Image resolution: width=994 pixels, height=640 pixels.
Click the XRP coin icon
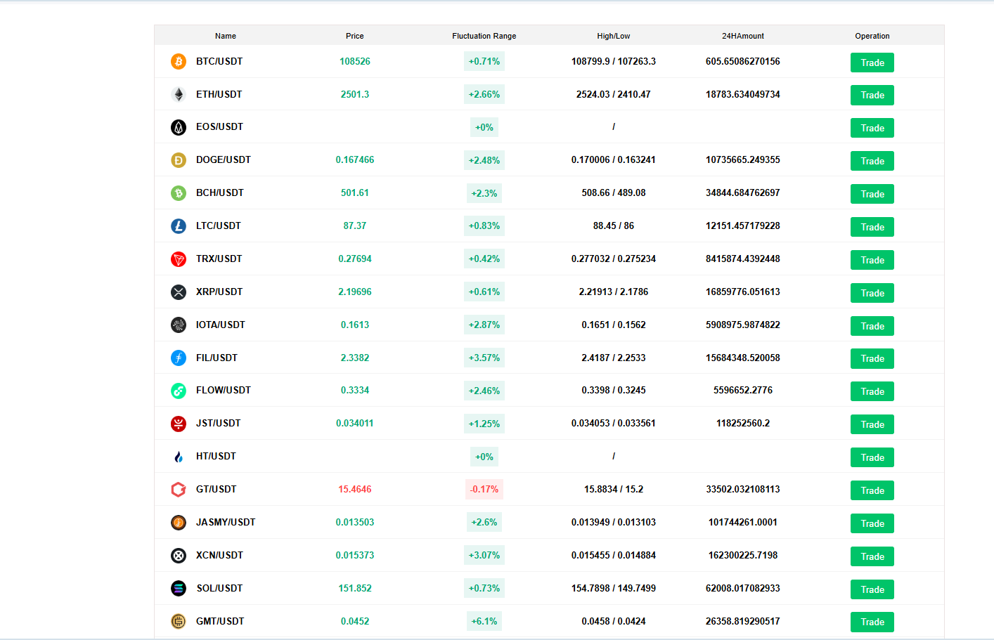tap(179, 292)
